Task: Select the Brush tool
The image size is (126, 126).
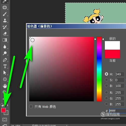Action: click(5, 14)
